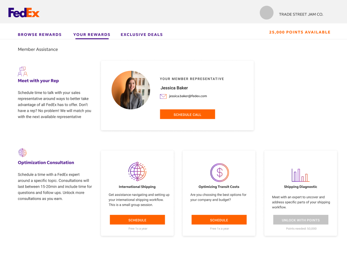Open the gray account avatar circle

266,13
